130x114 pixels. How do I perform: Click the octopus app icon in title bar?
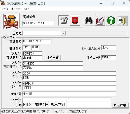pos(3,4)
